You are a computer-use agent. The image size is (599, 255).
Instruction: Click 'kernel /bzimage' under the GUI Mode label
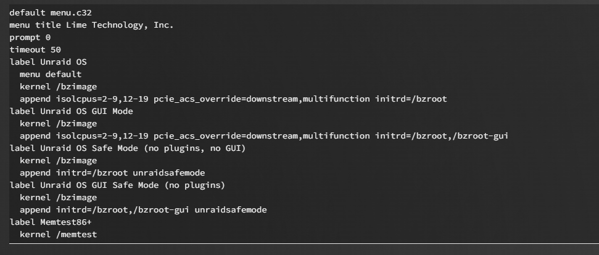click(x=59, y=124)
